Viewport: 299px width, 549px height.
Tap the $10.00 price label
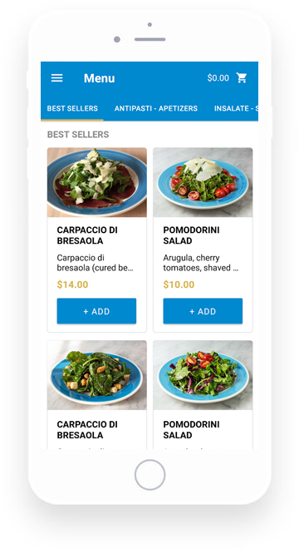pyautogui.click(x=179, y=284)
